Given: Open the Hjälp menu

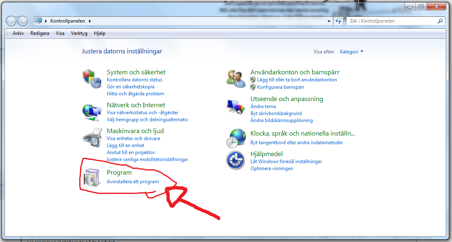Looking at the screenshot, I should [x=100, y=33].
